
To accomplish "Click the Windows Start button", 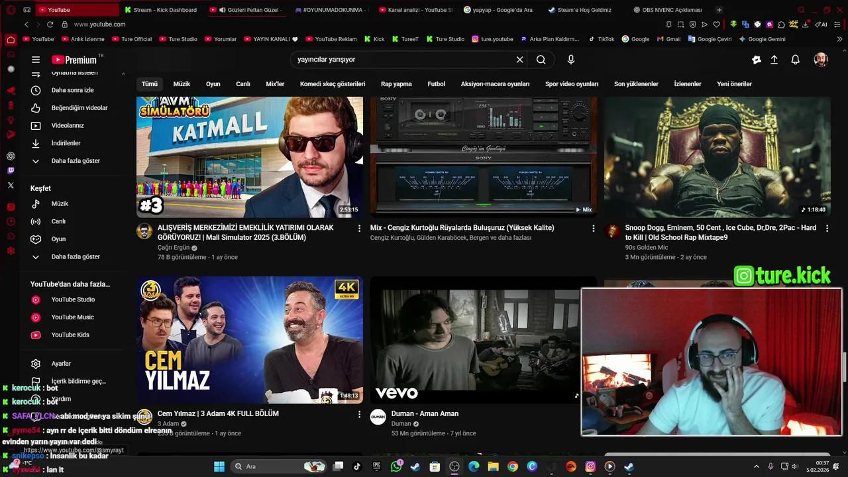I will [219, 466].
